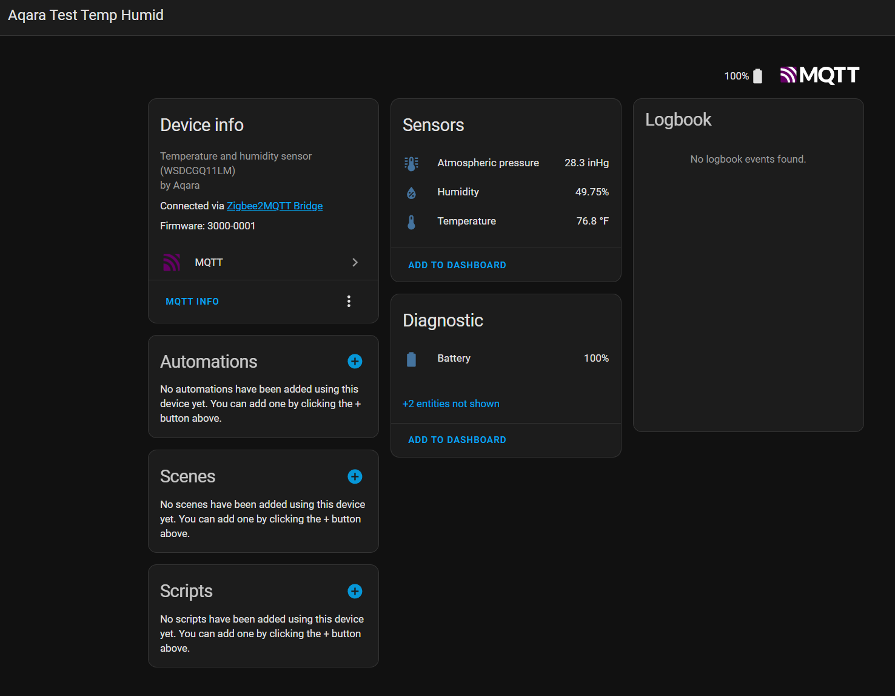Open the Zigbee2MQTT Bridge link
The height and width of the screenshot is (696, 895).
(275, 206)
